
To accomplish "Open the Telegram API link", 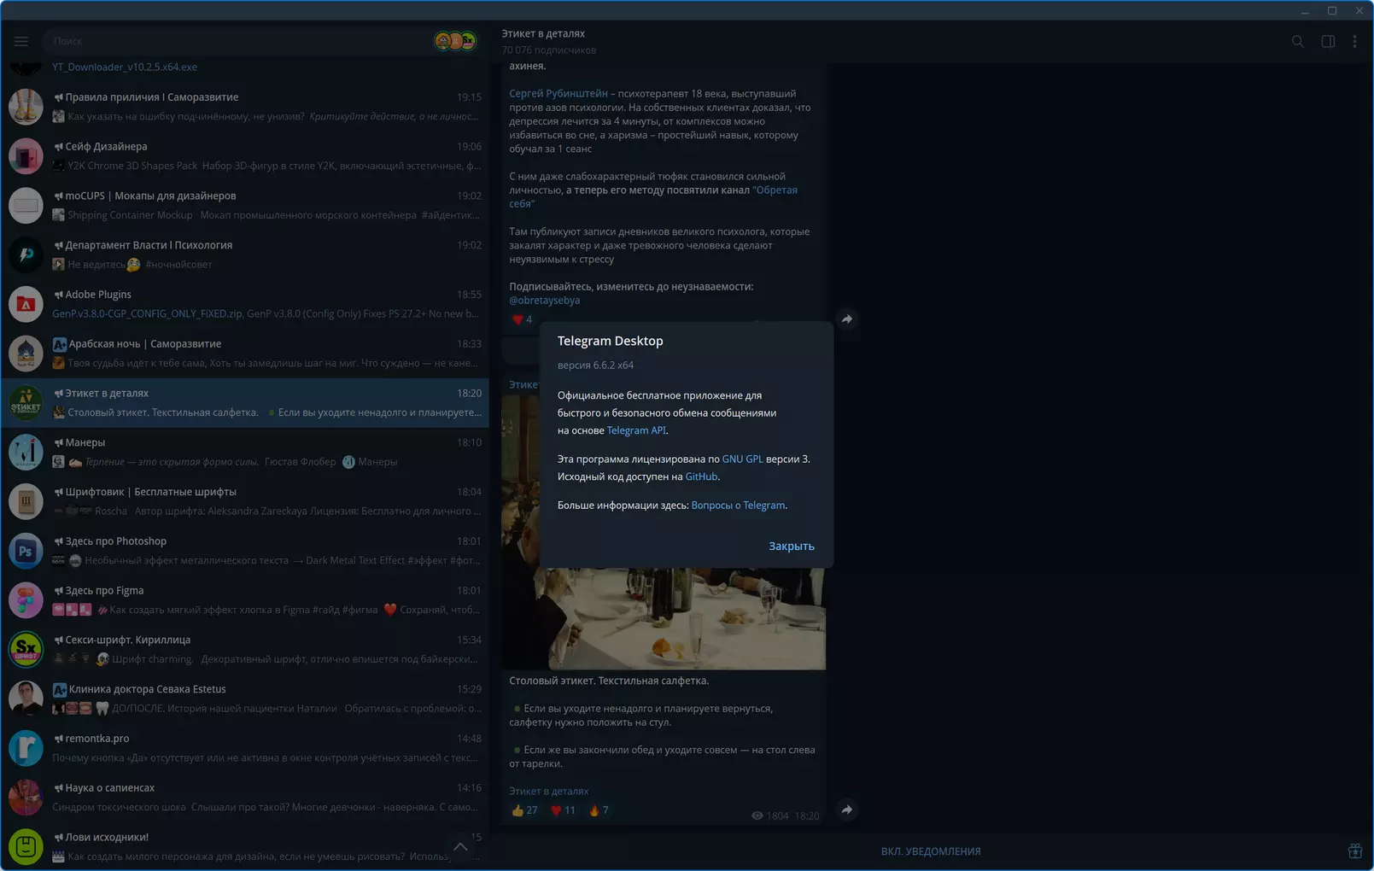I will pos(635,431).
